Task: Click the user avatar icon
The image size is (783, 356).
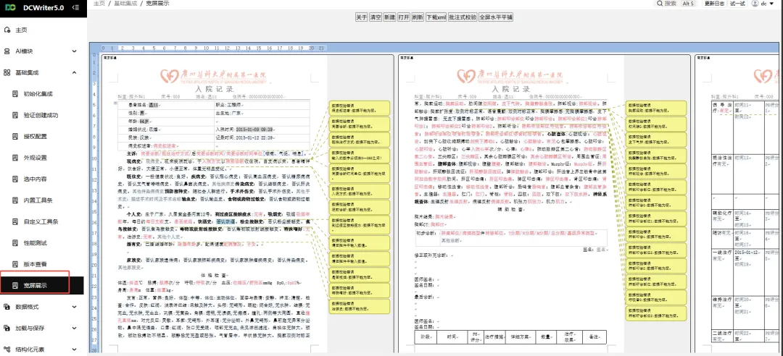Action: click(755, 4)
